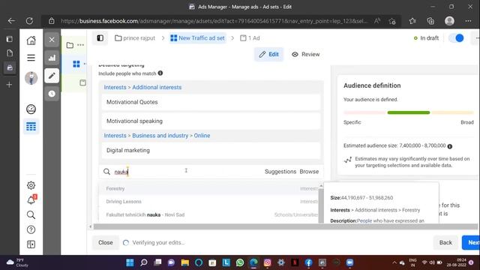Click the audience definition gauge bar

[408, 112]
